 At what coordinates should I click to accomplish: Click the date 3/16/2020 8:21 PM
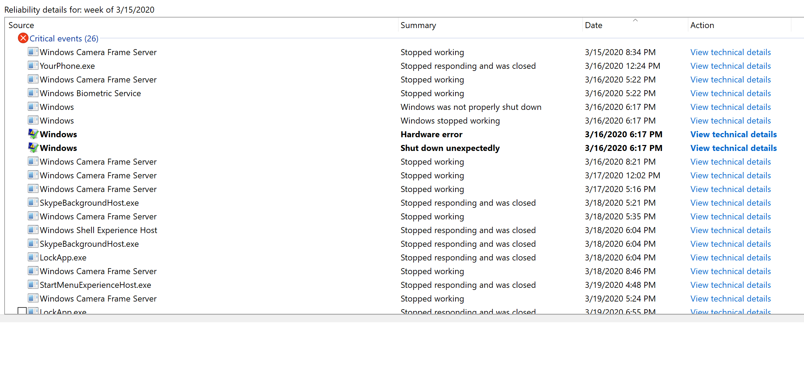620,162
